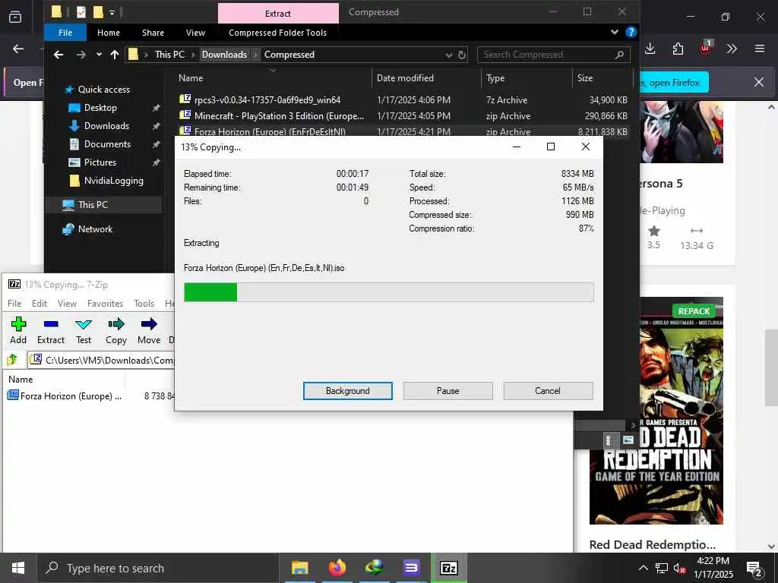Go up one folder in 7-Zip
The height and width of the screenshot is (583, 778).
click(x=12, y=359)
